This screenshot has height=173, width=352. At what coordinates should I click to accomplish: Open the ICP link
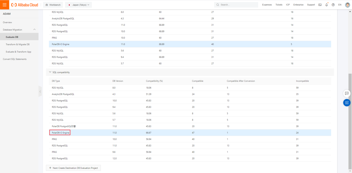(x=288, y=5)
